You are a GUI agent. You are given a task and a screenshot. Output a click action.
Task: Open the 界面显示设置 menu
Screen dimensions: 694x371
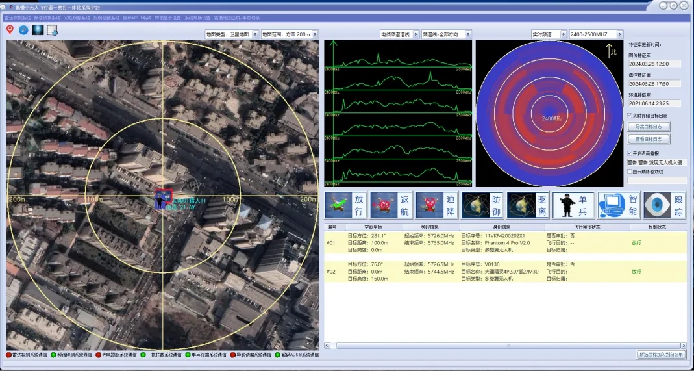(x=168, y=18)
